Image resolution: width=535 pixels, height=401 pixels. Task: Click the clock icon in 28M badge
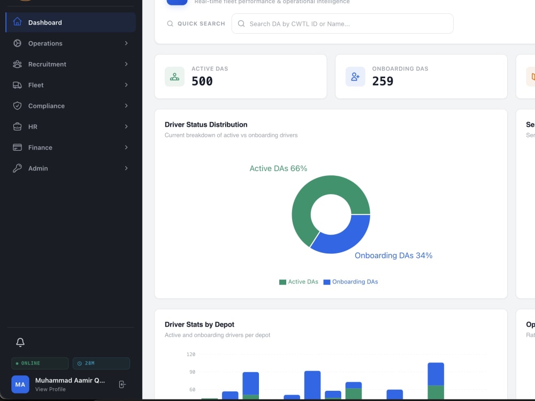pyautogui.click(x=80, y=364)
